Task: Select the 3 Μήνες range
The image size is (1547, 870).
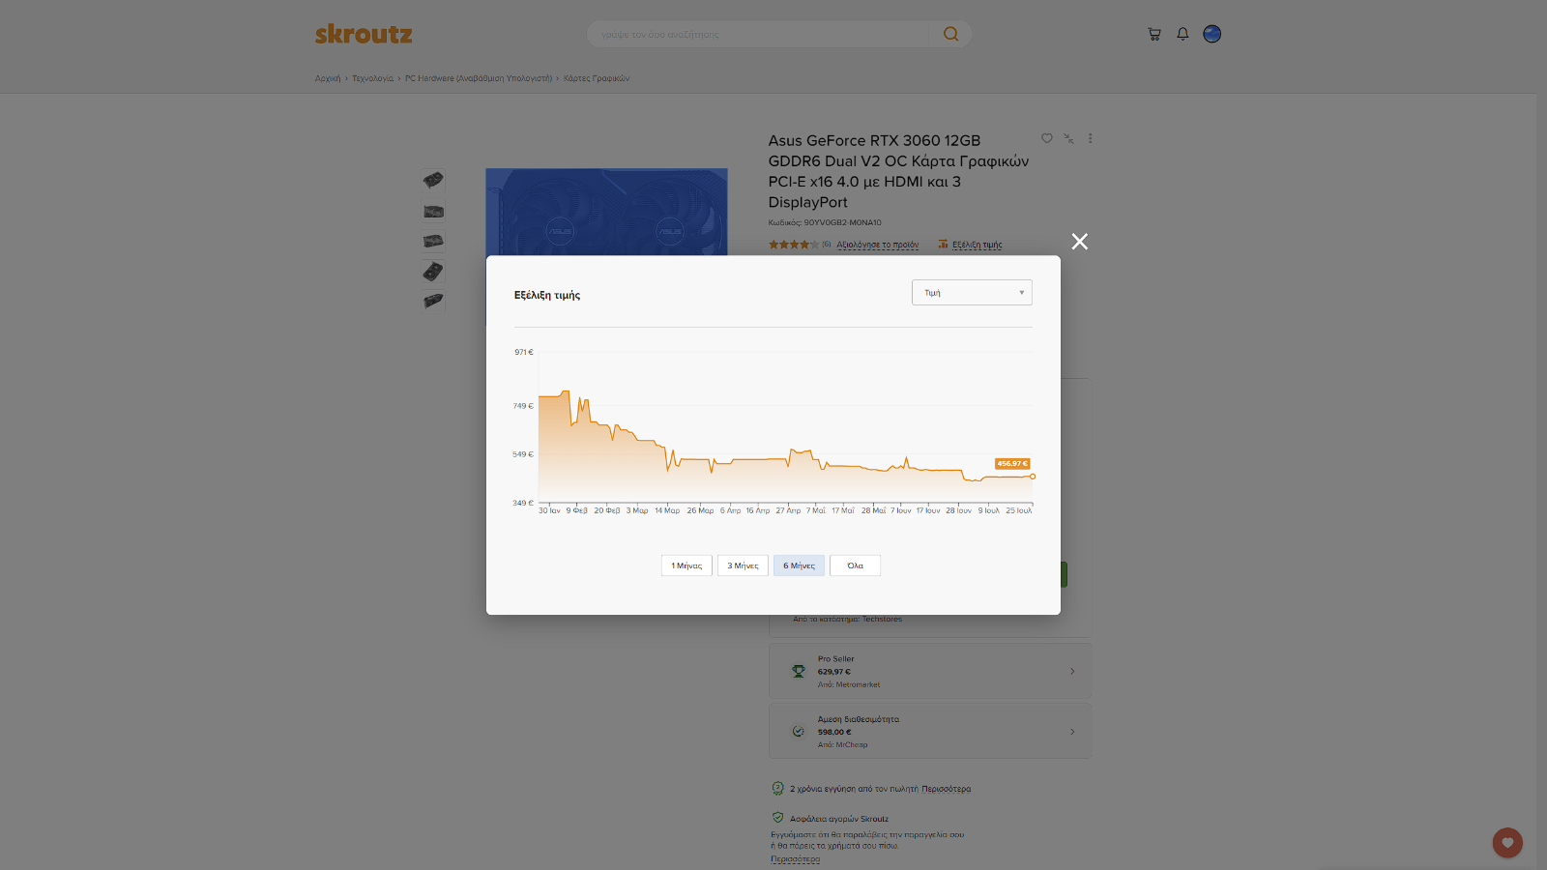Action: [x=743, y=565]
